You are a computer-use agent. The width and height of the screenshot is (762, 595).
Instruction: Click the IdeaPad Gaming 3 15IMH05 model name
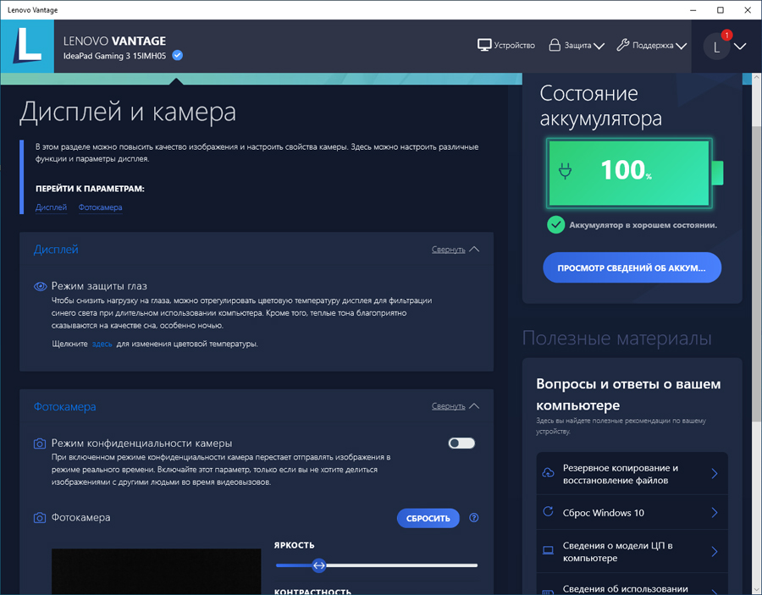coord(114,56)
